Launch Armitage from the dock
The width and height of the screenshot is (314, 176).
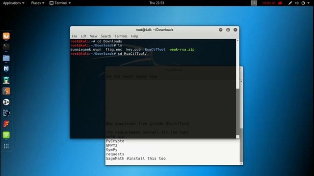click(x=6, y=80)
